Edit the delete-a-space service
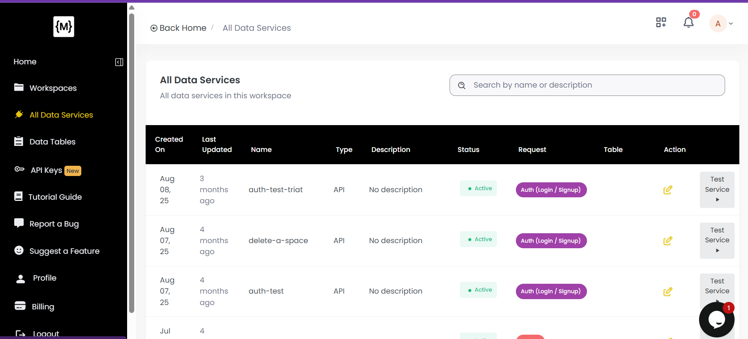Screen dimensions: 748x339 coord(668,241)
